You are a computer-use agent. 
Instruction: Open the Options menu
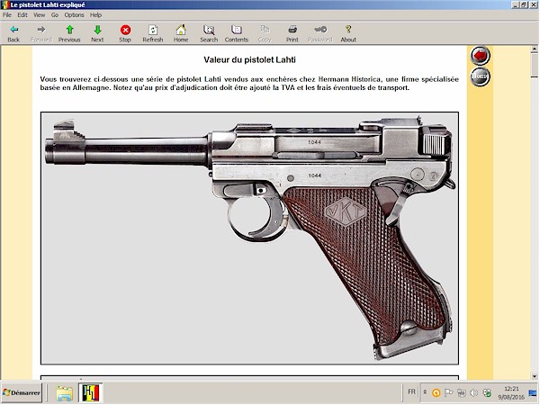pos(74,14)
